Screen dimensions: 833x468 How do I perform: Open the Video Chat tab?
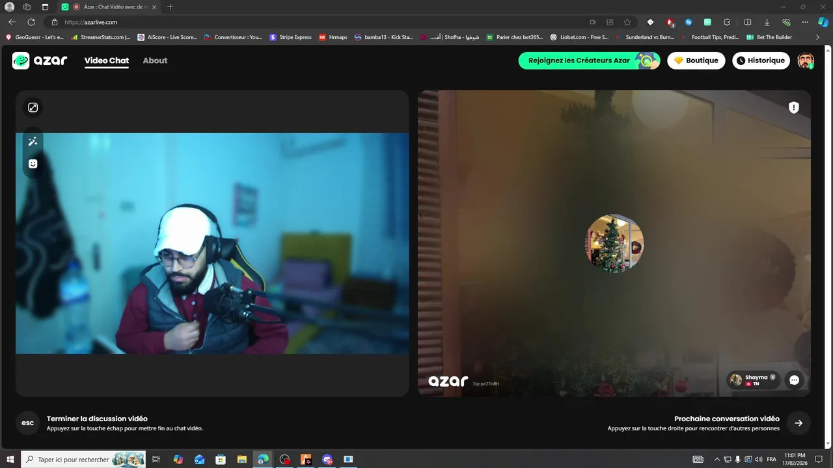(107, 60)
